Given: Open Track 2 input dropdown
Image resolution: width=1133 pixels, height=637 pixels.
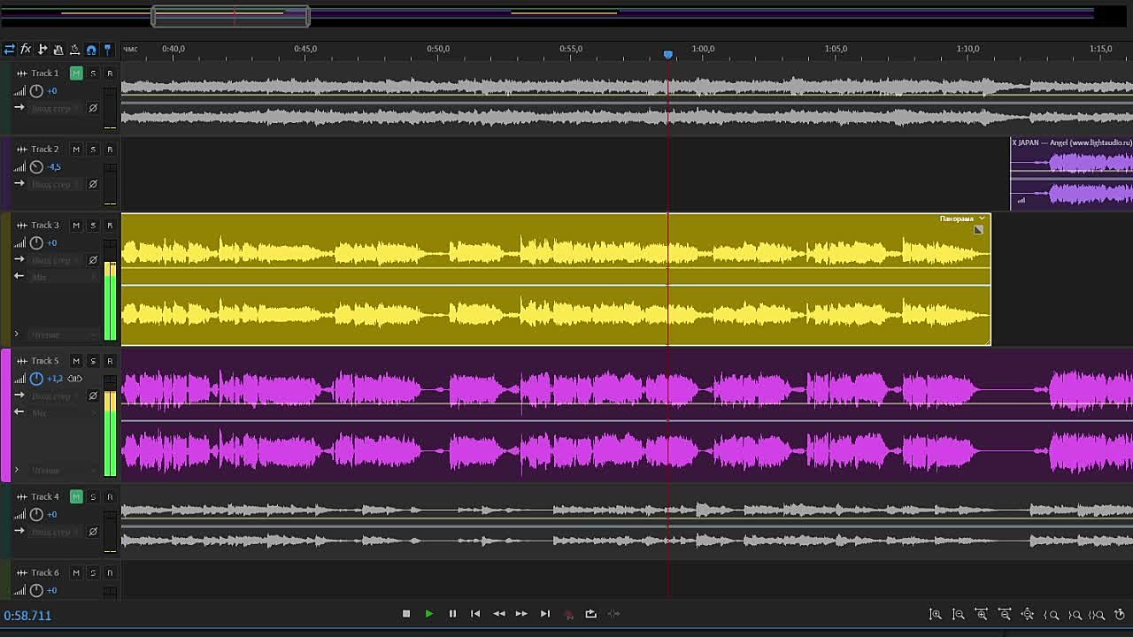Looking at the screenshot, I should [x=55, y=184].
